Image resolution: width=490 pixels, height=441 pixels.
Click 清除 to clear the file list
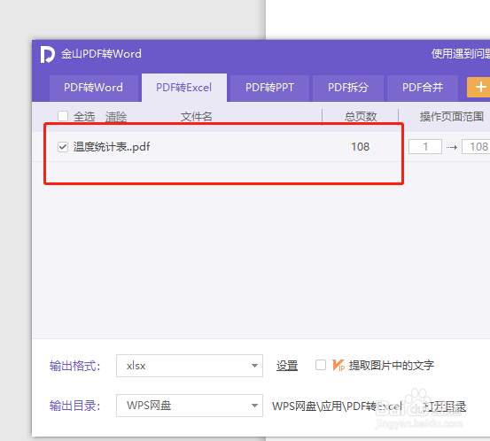[x=116, y=117]
